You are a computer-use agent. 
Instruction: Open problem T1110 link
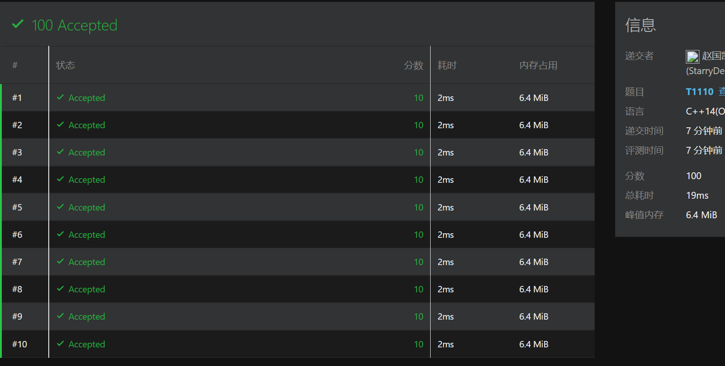tap(699, 92)
